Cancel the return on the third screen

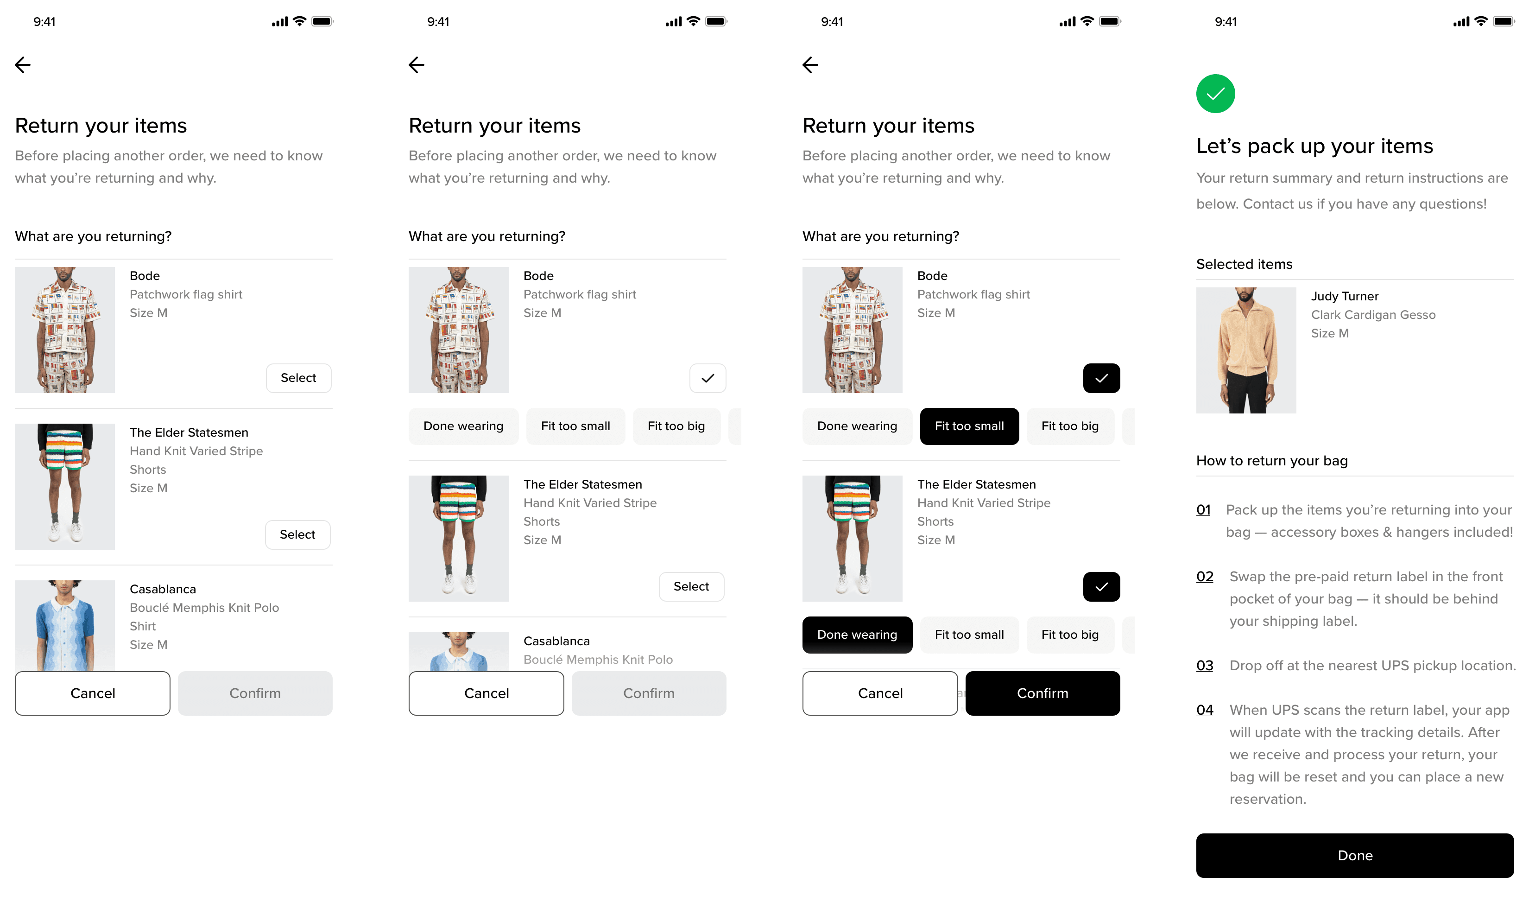[880, 693]
